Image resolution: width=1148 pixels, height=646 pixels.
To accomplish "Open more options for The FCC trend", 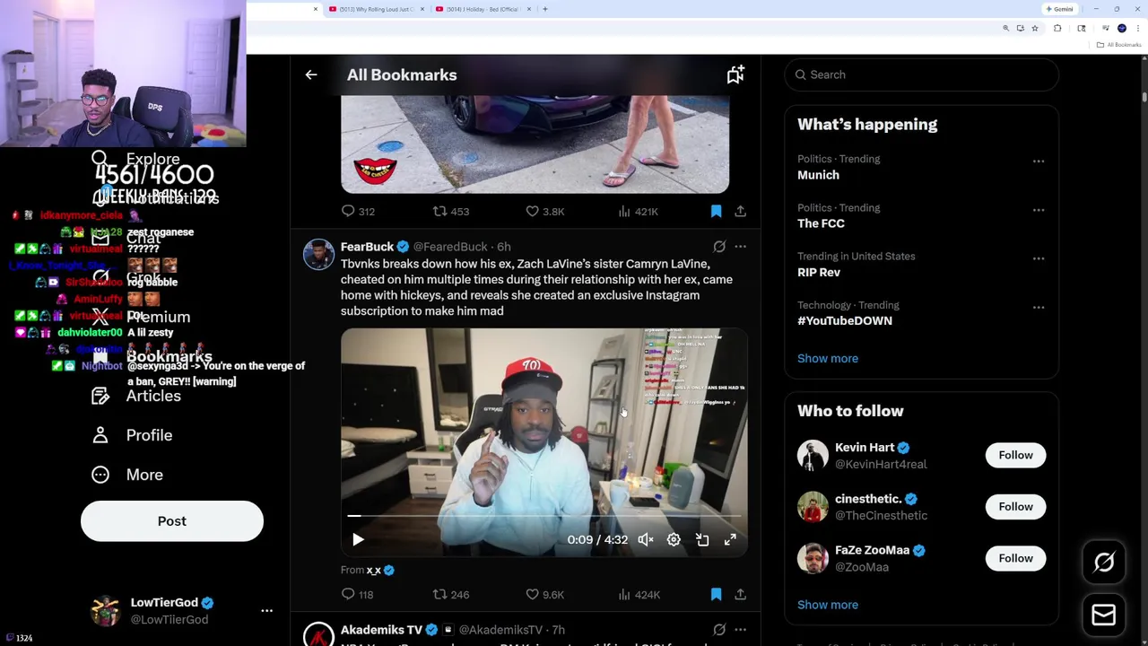I will 1039,210.
